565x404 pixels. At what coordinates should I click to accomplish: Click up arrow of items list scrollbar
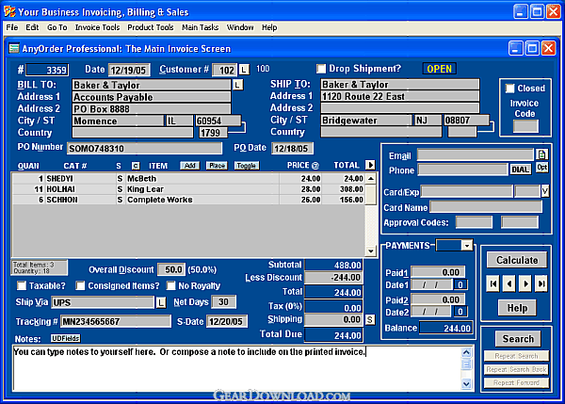(371, 178)
